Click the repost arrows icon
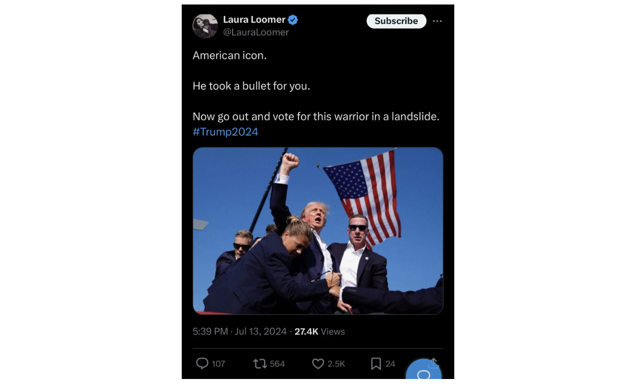 (260, 364)
